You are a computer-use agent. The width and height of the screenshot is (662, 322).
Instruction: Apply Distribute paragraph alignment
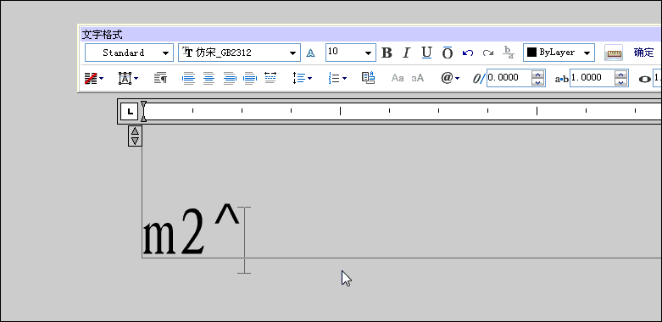270,78
